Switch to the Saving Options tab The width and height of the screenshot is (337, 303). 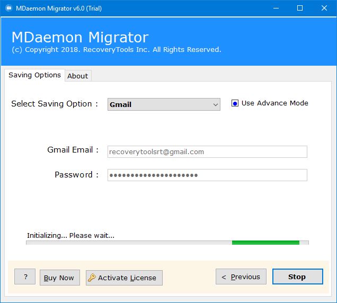pos(34,75)
